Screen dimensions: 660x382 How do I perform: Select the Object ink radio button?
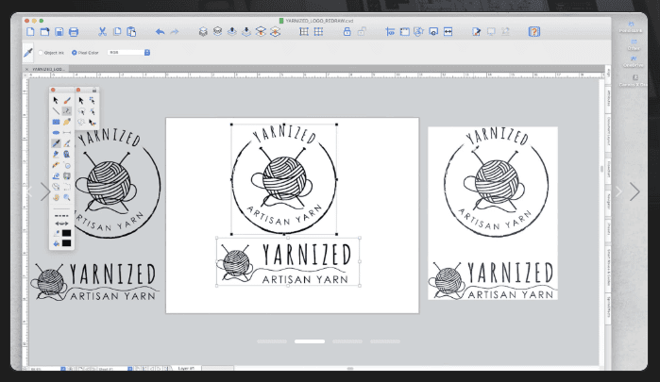[41, 53]
